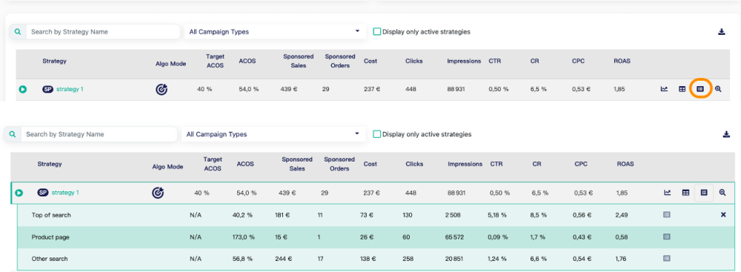741x272 pixels.
Task: Download the strategy export from the collapsed view
Action: tap(721, 32)
